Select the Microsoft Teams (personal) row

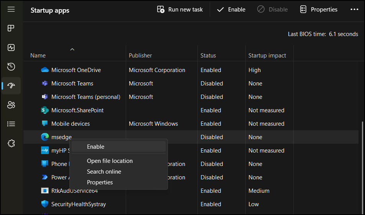(86, 97)
